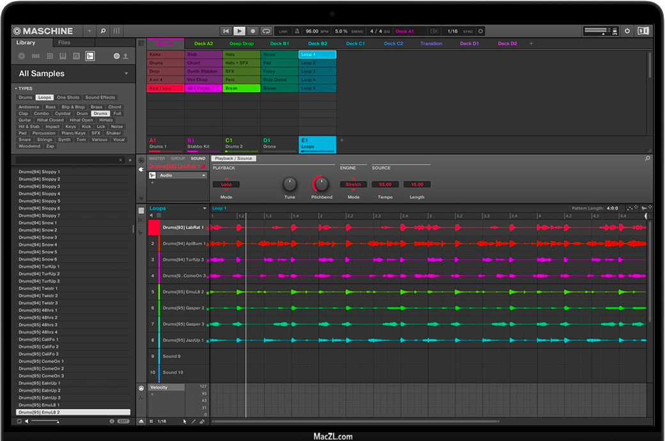This screenshot has height=441, width=665.
Task: Click the Record button in transport
Action: (253, 31)
